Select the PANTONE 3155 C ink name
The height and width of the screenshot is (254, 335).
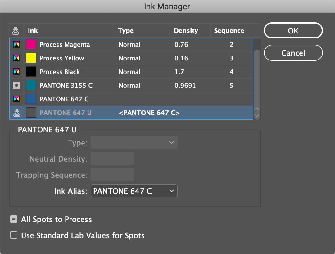66,86
